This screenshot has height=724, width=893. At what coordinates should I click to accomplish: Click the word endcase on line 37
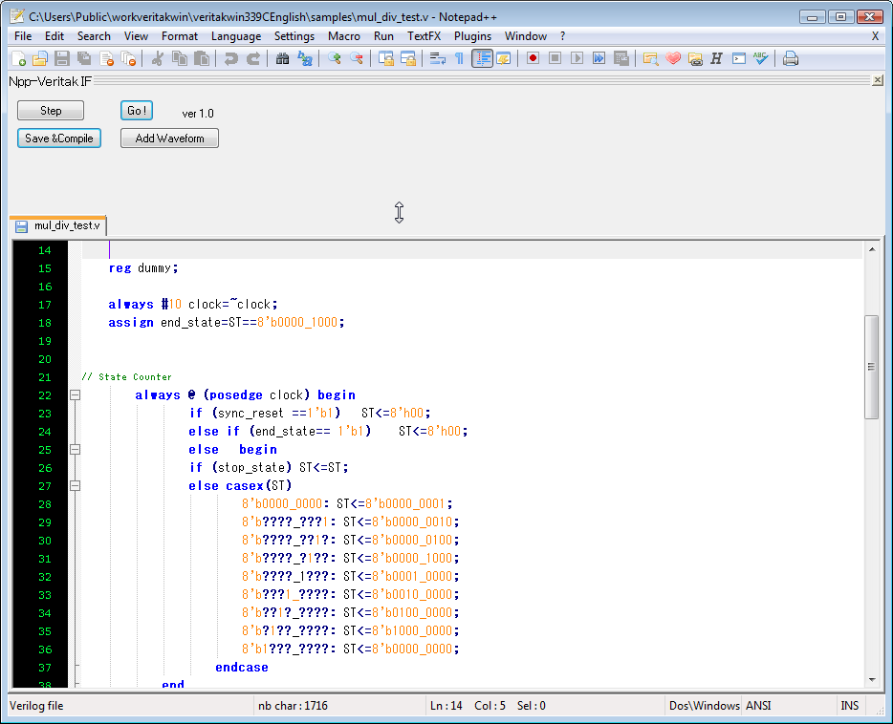242,667
